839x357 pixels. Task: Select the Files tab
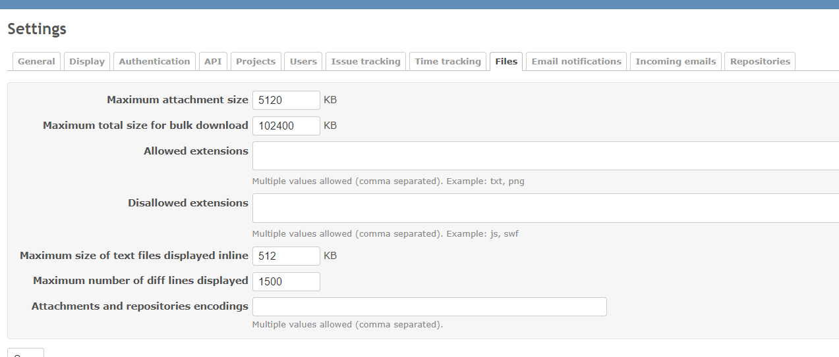506,61
